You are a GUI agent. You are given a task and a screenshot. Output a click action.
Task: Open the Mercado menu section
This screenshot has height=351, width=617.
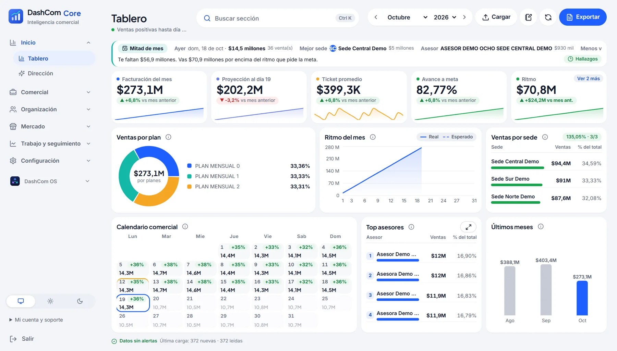[x=50, y=126]
